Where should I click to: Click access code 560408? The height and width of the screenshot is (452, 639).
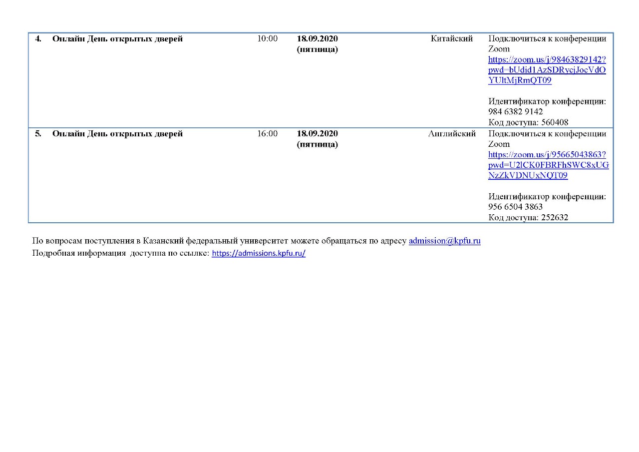coord(555,122)
